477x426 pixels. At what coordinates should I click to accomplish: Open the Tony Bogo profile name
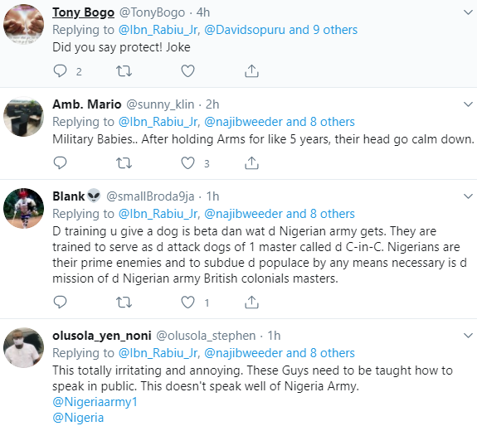(x=83, y=12)
